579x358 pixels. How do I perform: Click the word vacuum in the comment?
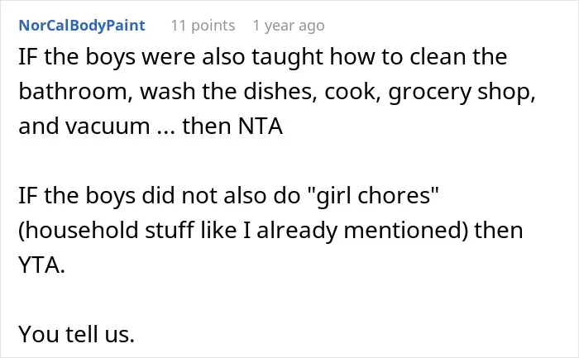tap(108, 126)
